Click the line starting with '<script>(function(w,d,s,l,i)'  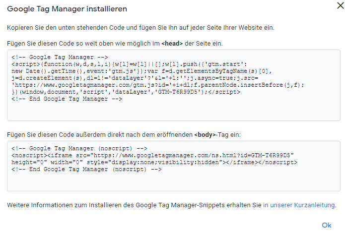(x=129, y=64)
